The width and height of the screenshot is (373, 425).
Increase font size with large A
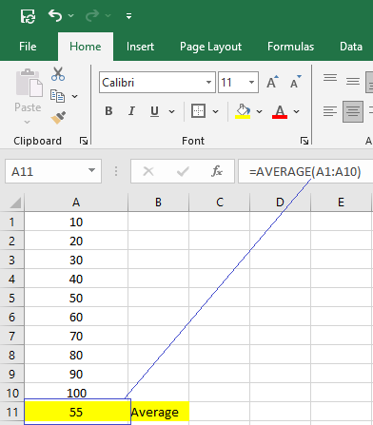pos(272,82)
